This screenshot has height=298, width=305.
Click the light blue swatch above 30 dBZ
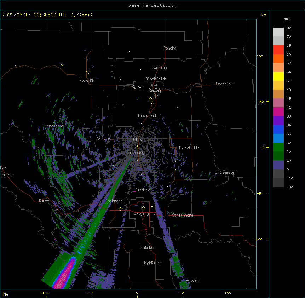[x=278, y=138]
